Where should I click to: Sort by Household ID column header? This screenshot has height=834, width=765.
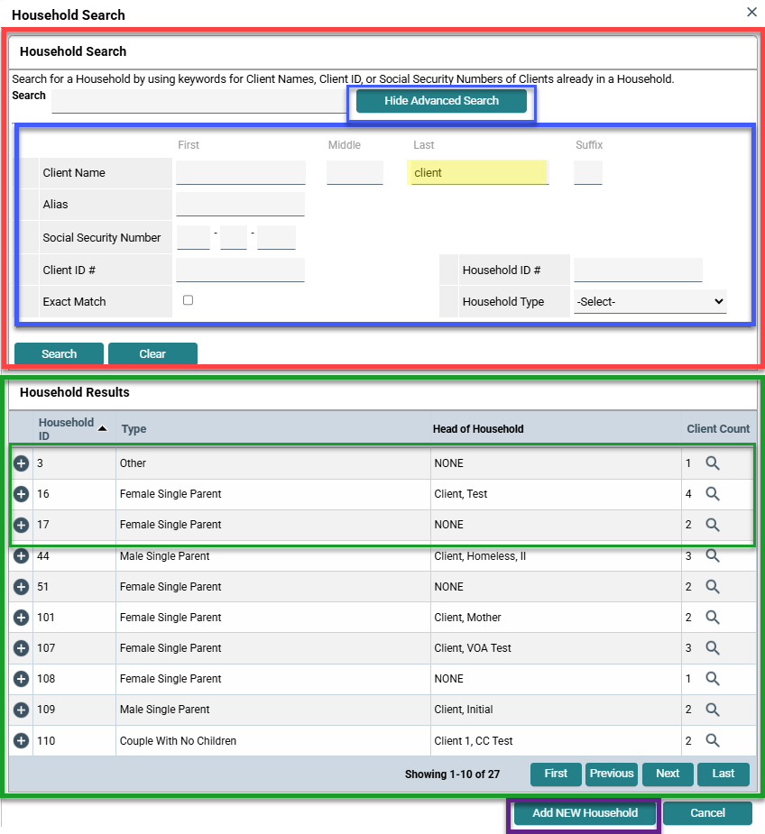point(67,429)
